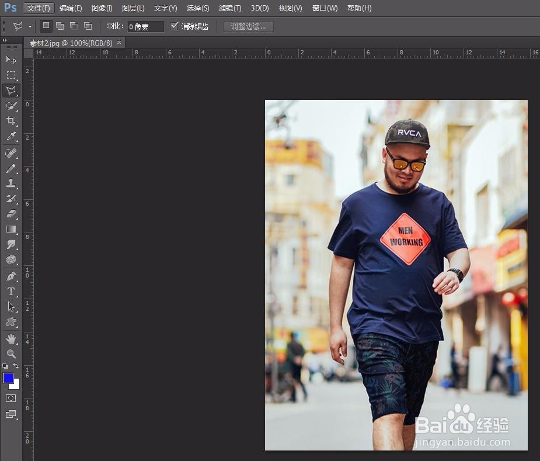Select the Rectangular Marquee tool
The image size is (540, 461).
pos(11,75)
